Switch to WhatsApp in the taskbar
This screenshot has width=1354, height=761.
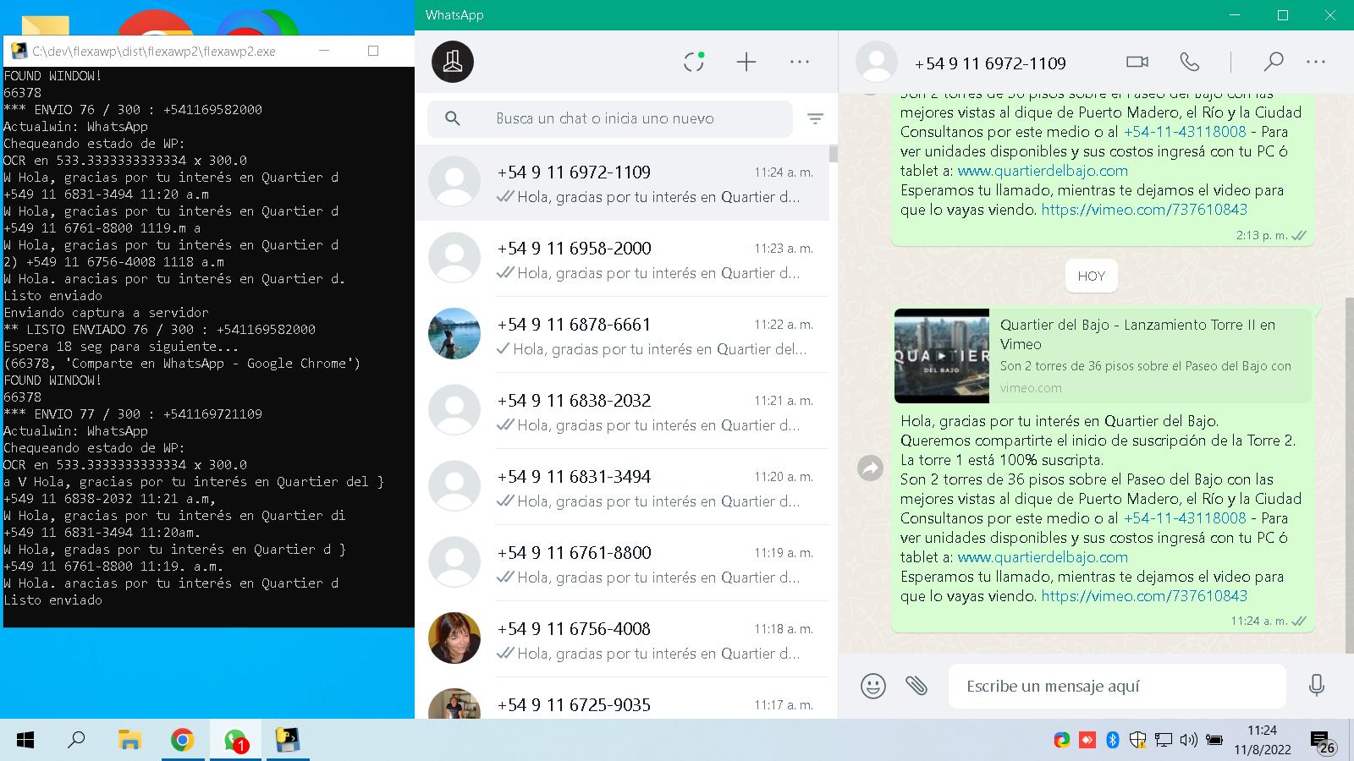tap(235, 741)
